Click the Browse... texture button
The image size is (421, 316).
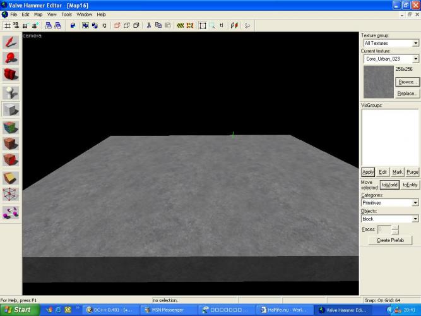tap(407, 82)
